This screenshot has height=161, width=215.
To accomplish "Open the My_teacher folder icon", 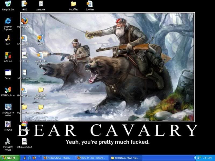I will pos(24,107).
